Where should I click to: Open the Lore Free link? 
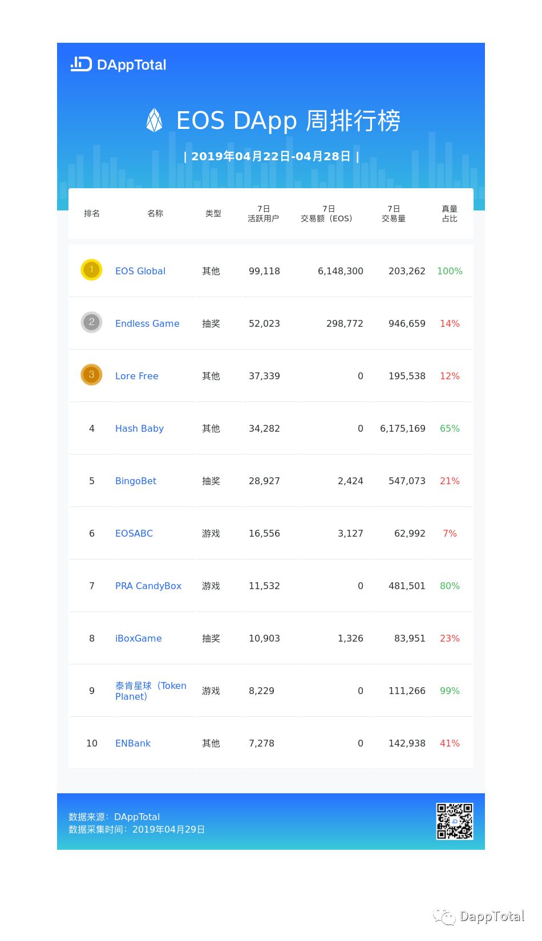pos(137,376)
